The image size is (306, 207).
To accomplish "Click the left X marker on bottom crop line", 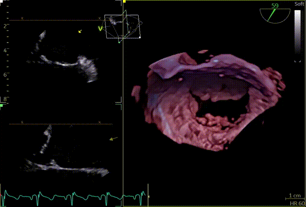I will point(22,123).
